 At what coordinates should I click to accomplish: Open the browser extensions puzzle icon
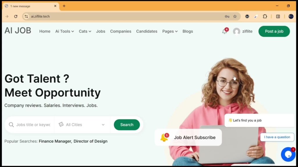click(x=265, y=17)
